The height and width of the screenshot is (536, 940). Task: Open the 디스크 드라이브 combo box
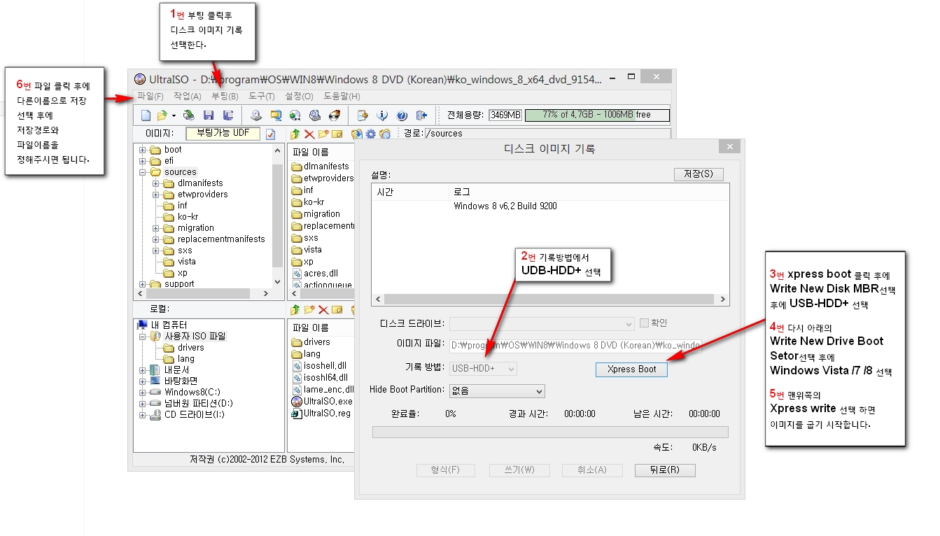pos(542,323)
